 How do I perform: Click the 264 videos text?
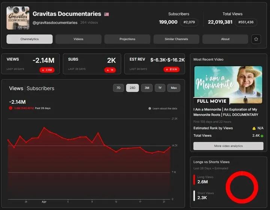click(x=89, y=22)
